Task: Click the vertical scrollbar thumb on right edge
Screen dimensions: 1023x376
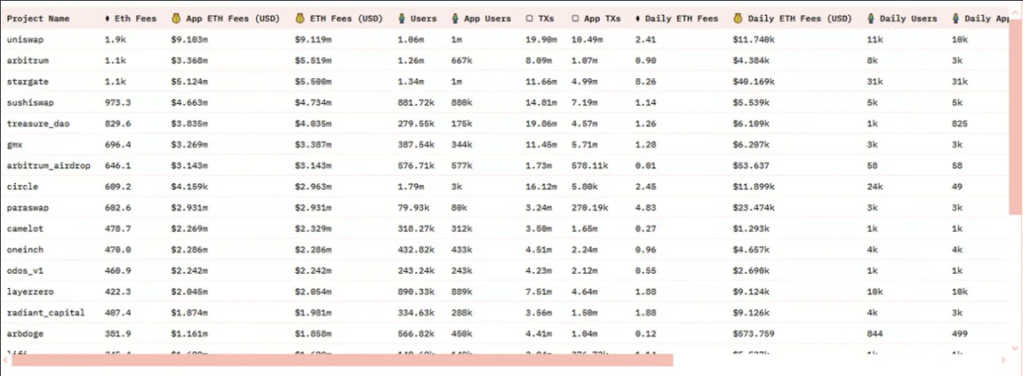Action: (x=1015, y=120)
